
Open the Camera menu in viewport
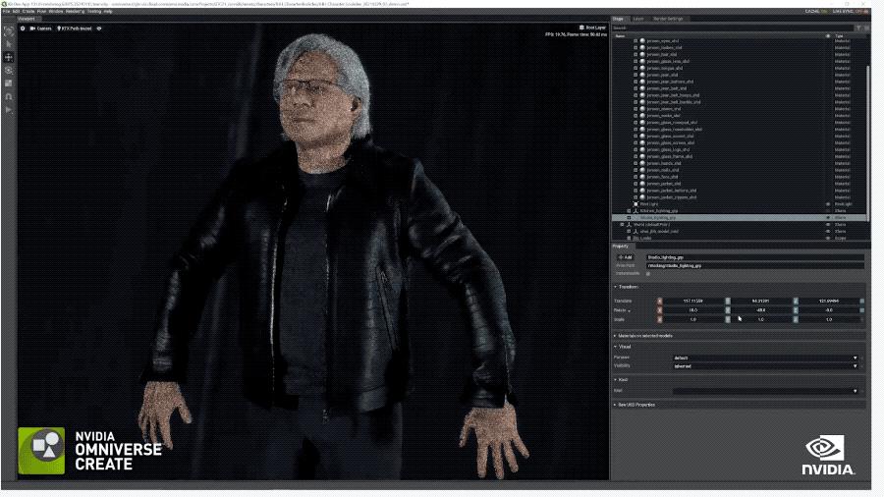(x=40, y=28)
